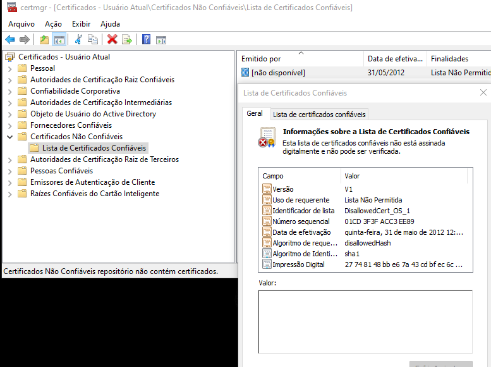Click the Uso de requerente field icon
The height and width of the screenshot is (367, 491).
point(267,200)
